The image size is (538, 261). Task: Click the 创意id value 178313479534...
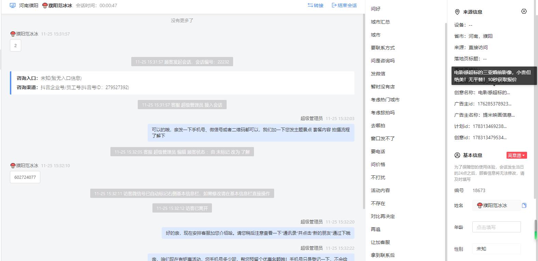tap(490, 137)
